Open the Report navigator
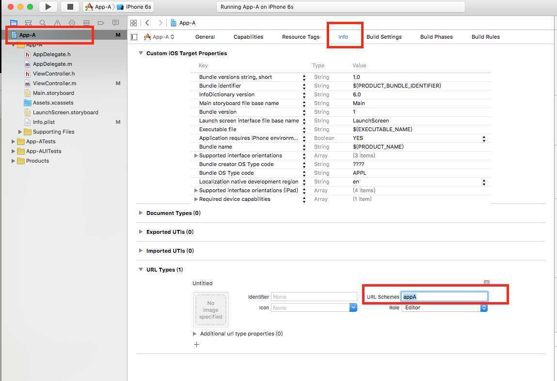The height and width of the screenshot is (381, 557). tap(115, 23)
